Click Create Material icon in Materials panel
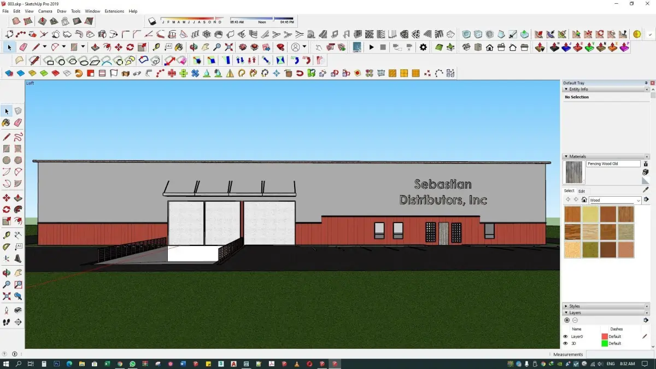Viewport: 656px width, 369px height. (x=646, y=172)
